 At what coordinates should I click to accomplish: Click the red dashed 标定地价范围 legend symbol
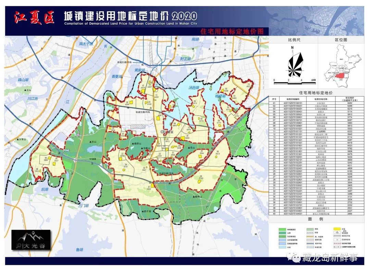pos(337,243)
